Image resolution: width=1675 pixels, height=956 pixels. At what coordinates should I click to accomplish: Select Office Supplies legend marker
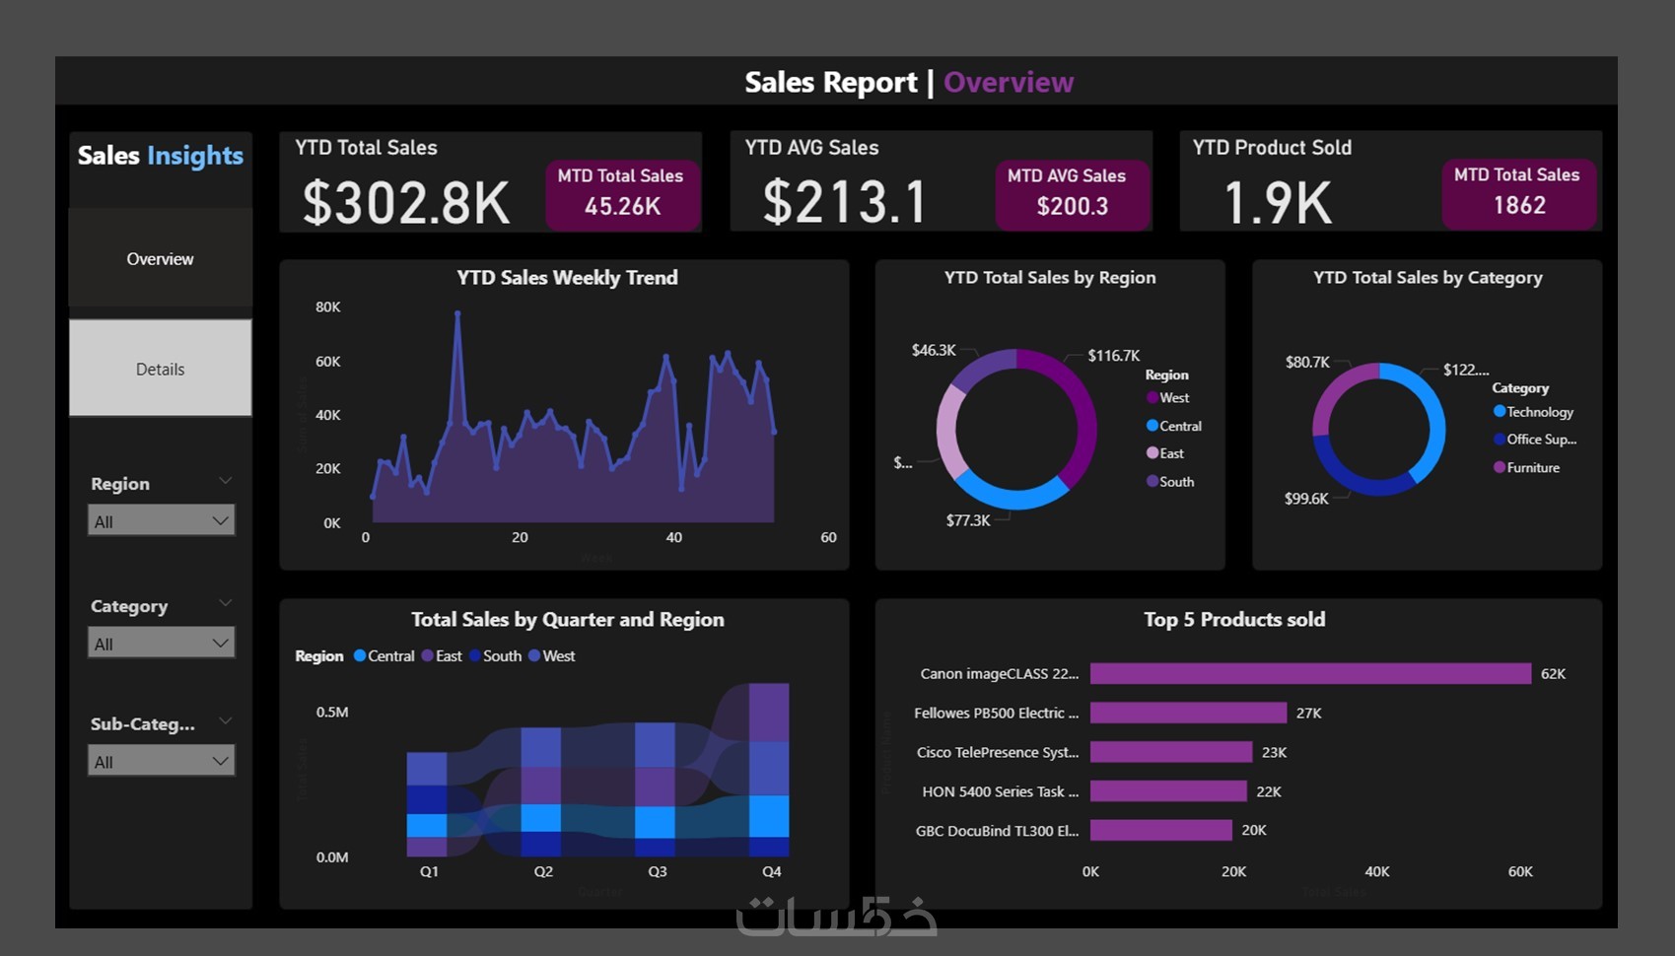[1499, 440]
